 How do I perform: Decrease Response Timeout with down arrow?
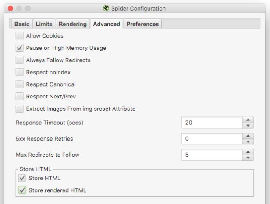click(x=248, y=126)
